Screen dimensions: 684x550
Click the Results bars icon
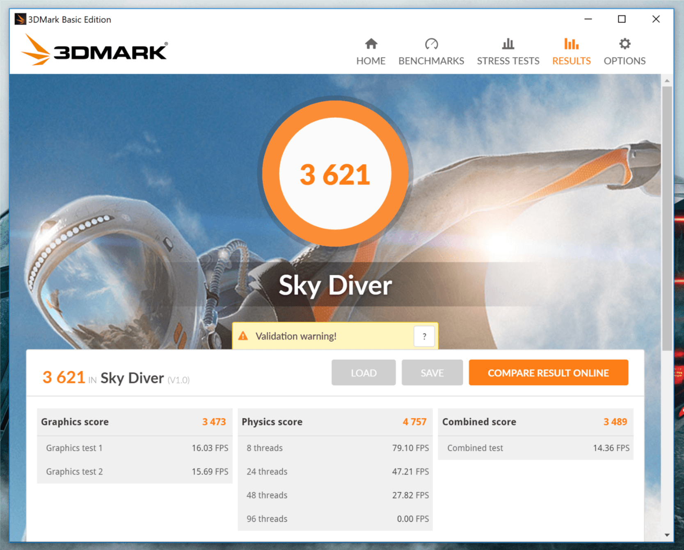(571, 43)
